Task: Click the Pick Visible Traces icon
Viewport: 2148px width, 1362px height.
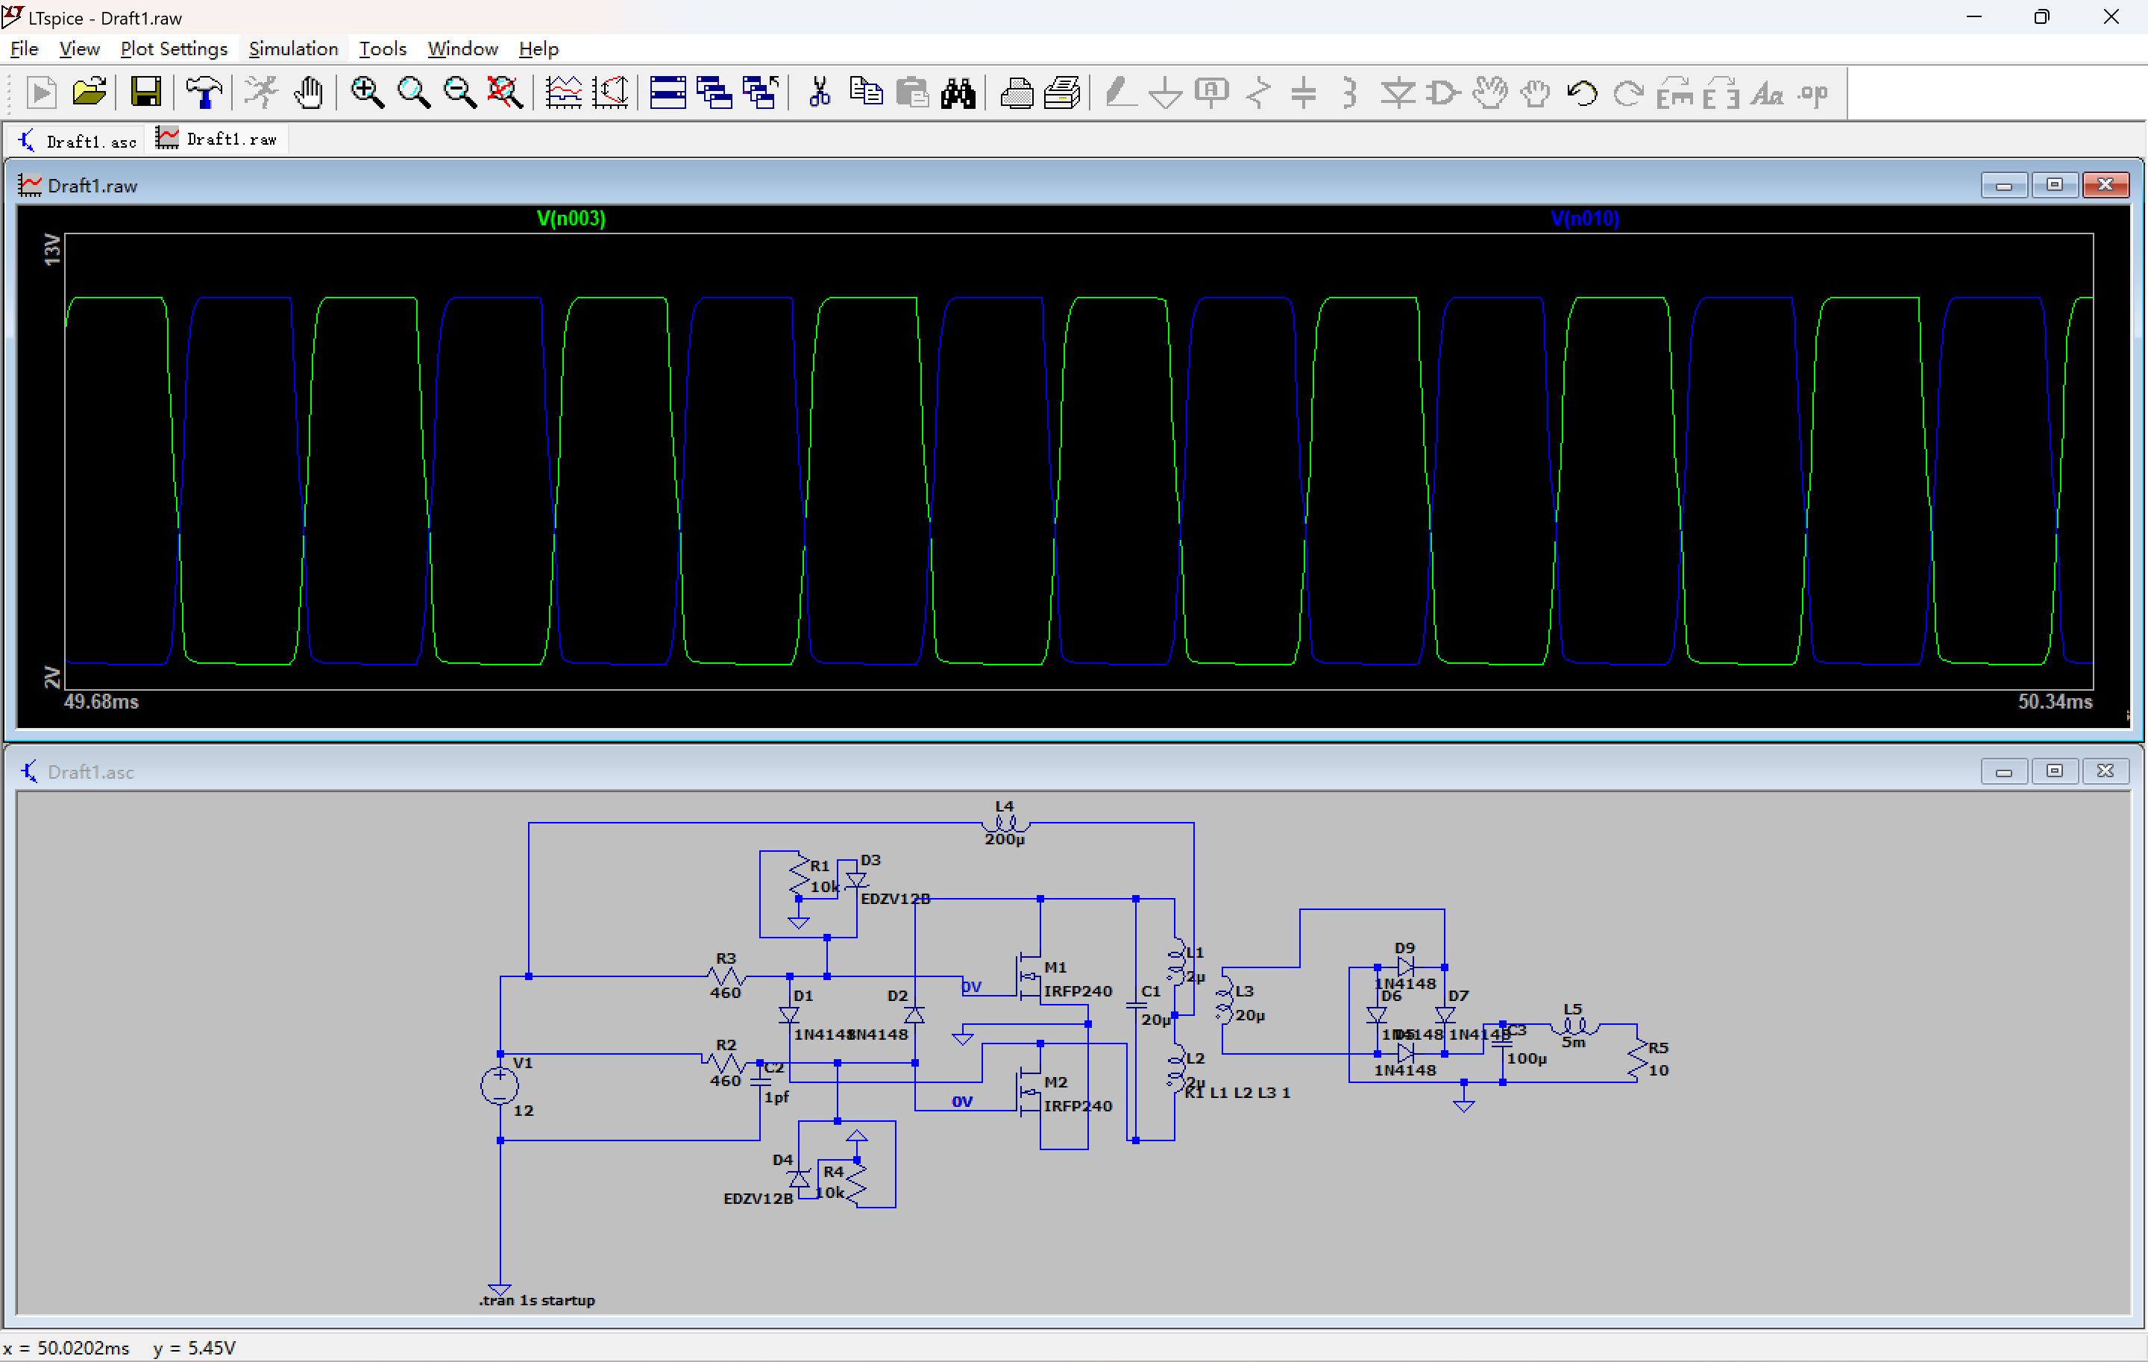Action: click(564, 92)
